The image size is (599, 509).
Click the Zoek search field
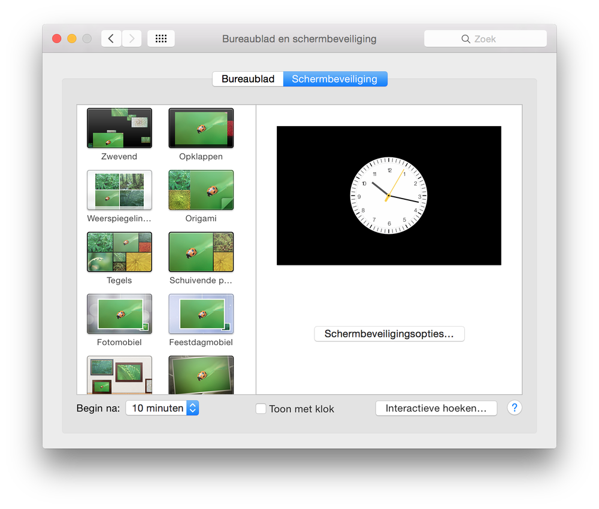tap(485, 38)
